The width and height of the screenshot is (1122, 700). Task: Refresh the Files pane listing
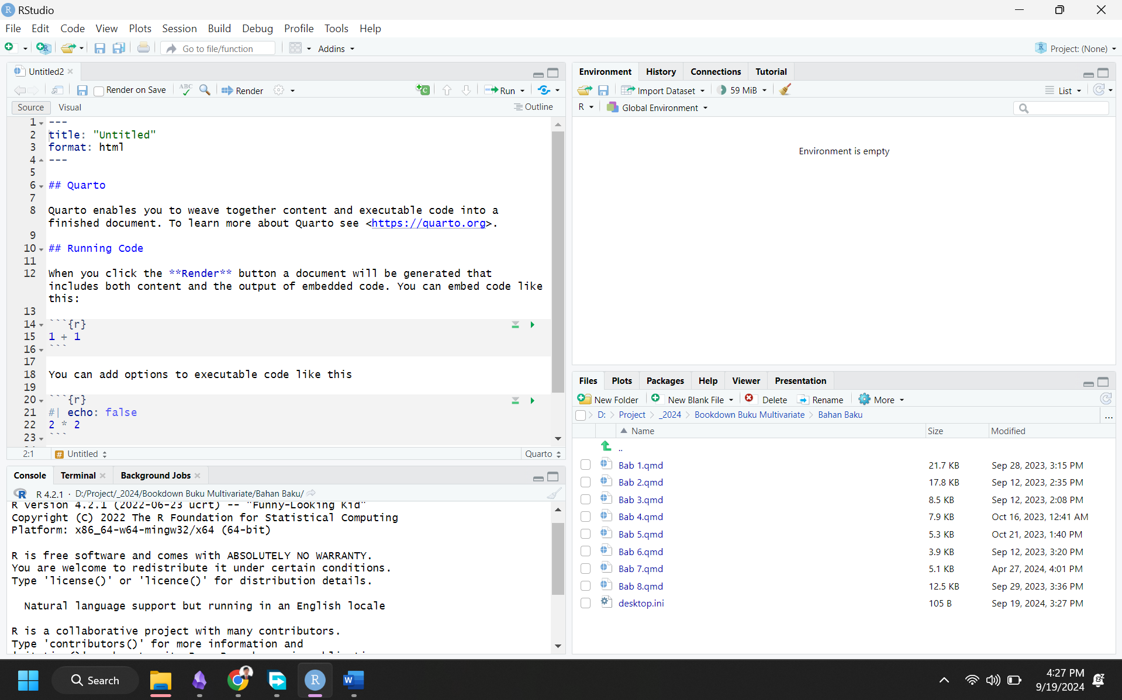[1106, 398]
